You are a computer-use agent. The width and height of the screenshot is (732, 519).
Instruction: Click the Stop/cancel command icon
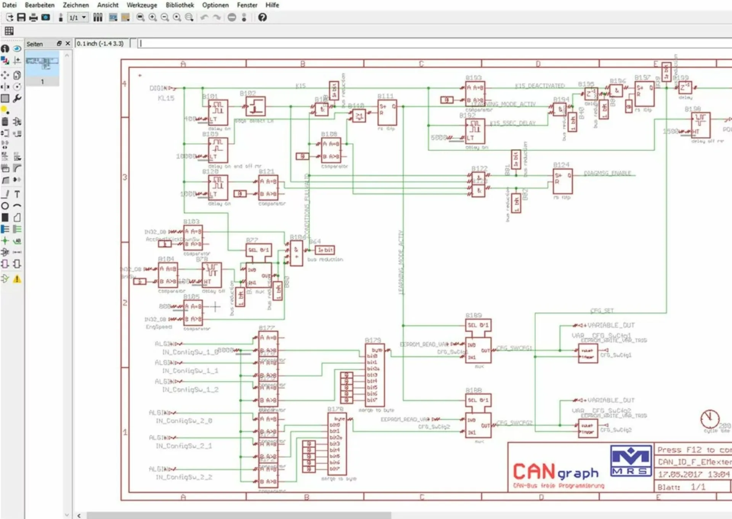[232, 18]
